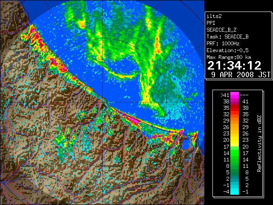This screenshot has height=205, width=273.
Task: Click the 'Elevation:-0.5' line
Action: [x=227, y=50]
